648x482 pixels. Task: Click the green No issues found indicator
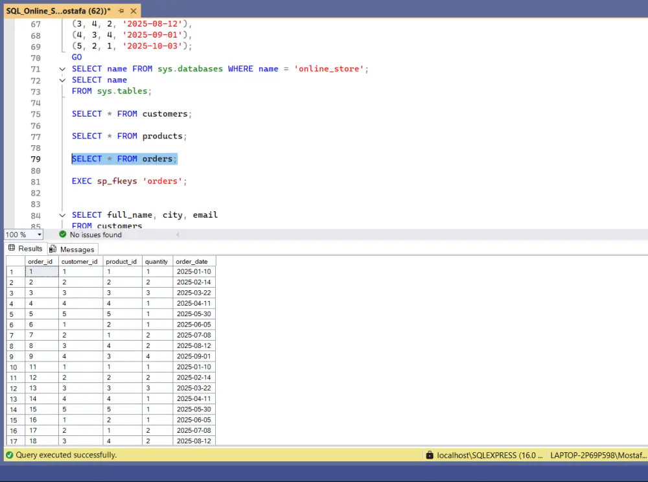[62, 235]
